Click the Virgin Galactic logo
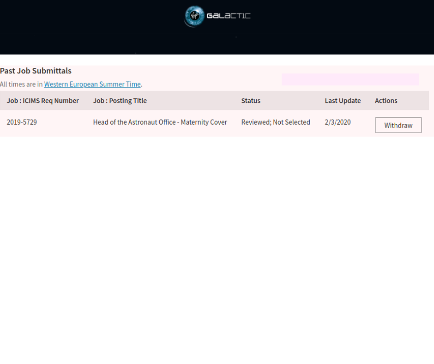Image resolution: width=434 pixels, height=364 pixels. (217, 16)
